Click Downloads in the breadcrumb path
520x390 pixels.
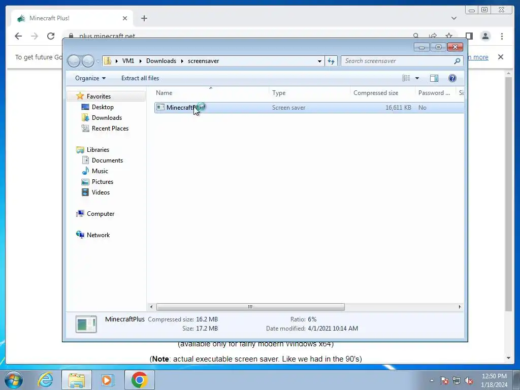point(161,61)
